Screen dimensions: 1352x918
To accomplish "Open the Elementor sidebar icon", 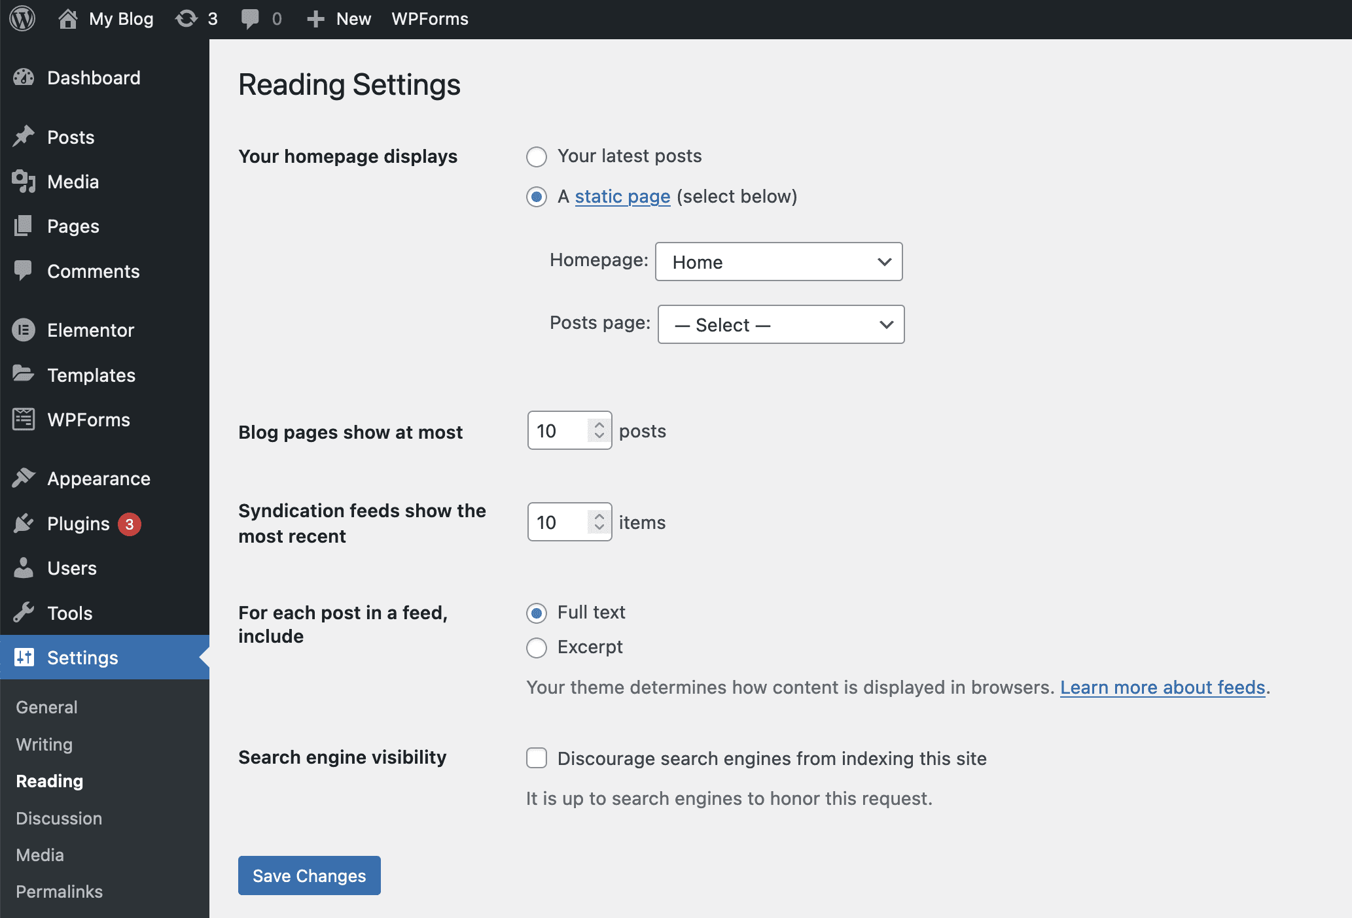I will point(24,330).
